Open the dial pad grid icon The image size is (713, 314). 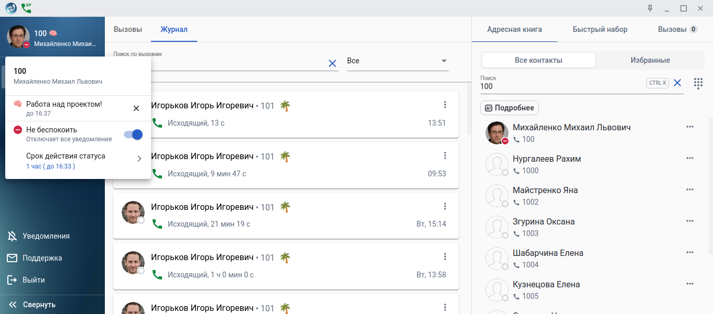698,83
